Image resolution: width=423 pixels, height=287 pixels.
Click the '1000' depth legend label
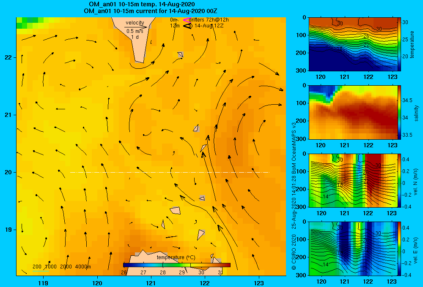(51, 267)
